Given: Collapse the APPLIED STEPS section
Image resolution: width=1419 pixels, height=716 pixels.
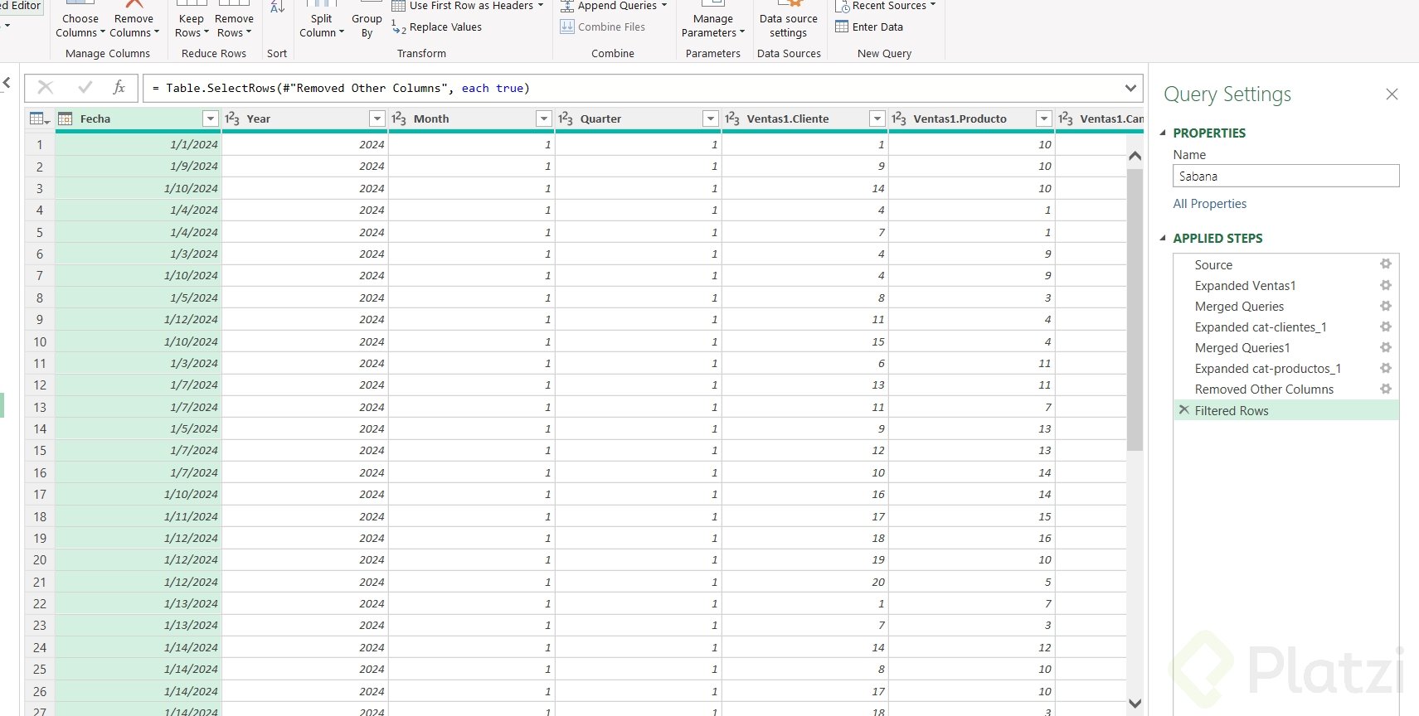Looking at the screenshot, I should click(1163, 238).
